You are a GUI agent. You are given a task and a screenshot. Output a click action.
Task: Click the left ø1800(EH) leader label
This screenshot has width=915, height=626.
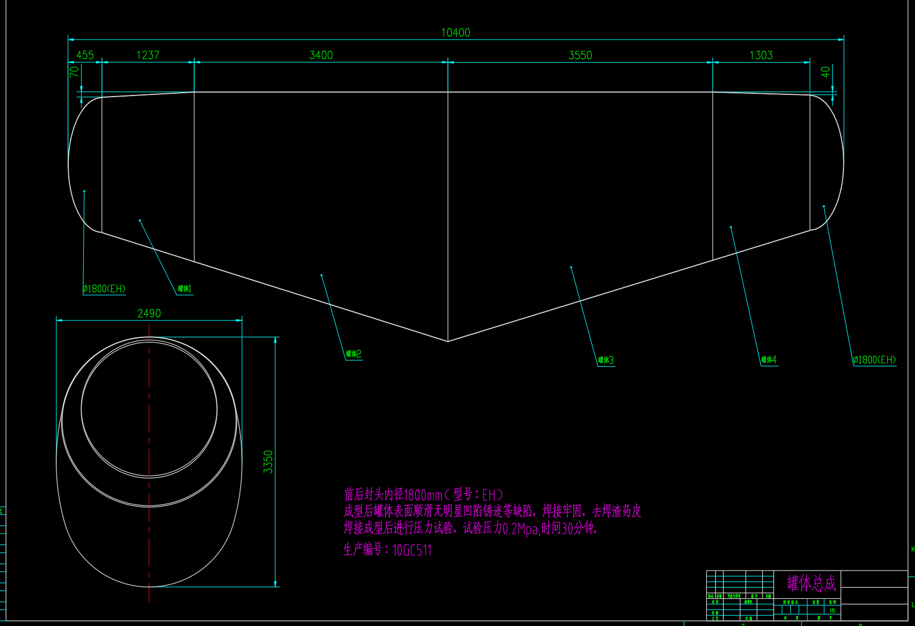(x=104, y=289)
